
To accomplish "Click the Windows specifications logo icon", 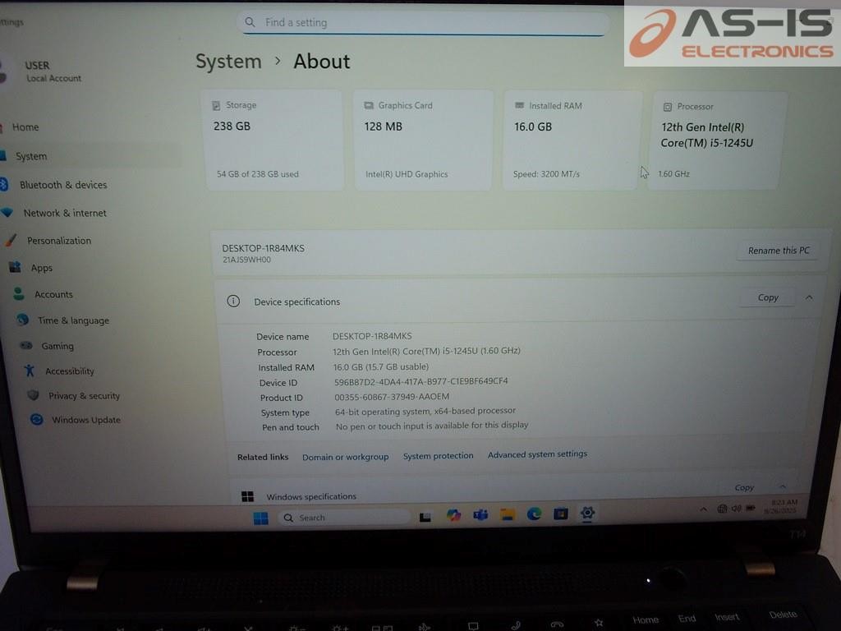I will (248, 496).
